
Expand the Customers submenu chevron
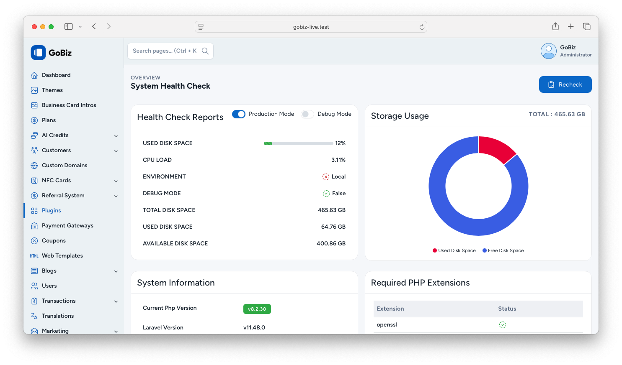(x=116, y=151)
